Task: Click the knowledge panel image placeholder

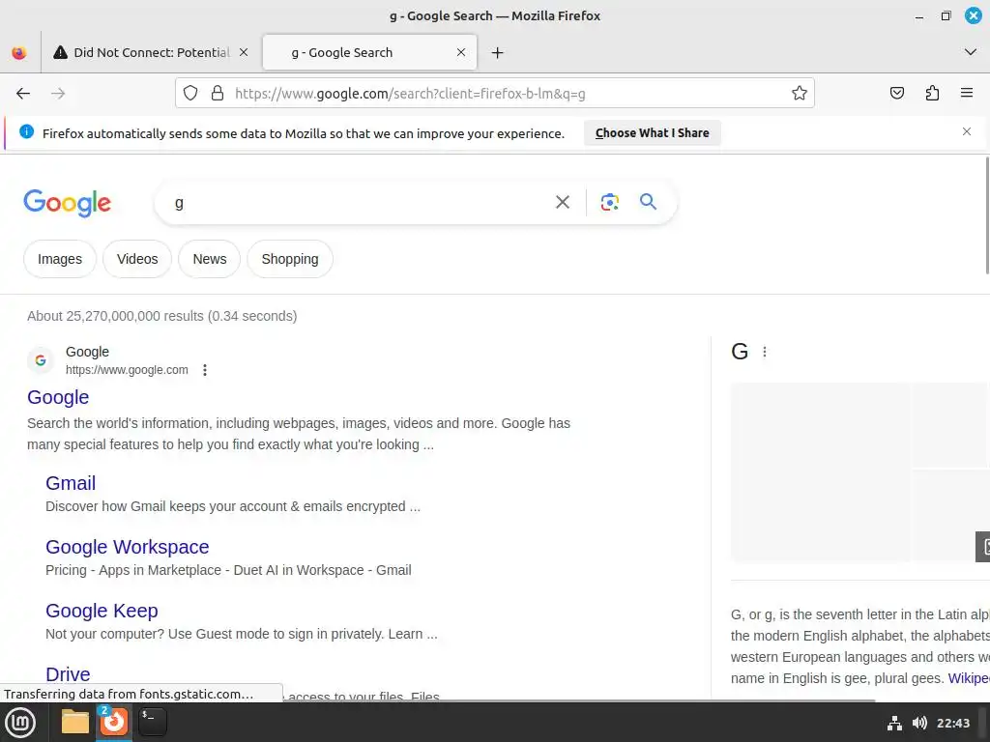Action: 821,471
